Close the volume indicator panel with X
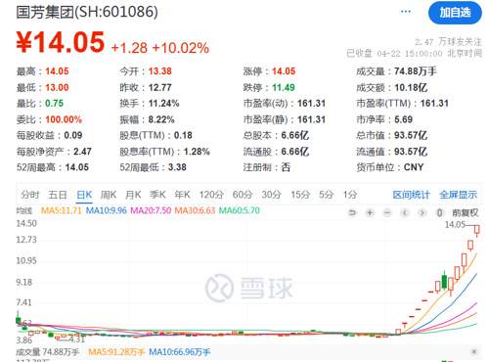The image size is (489, 362). point(474,351)
